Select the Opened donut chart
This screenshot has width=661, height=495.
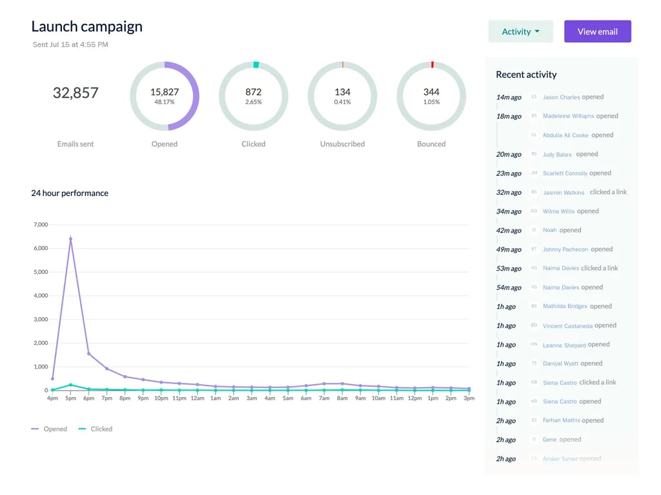pos(165,96)
